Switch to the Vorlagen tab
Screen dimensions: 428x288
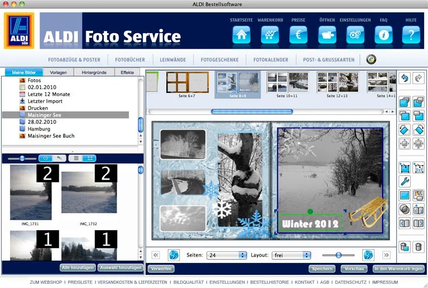[x=58, y=73]
